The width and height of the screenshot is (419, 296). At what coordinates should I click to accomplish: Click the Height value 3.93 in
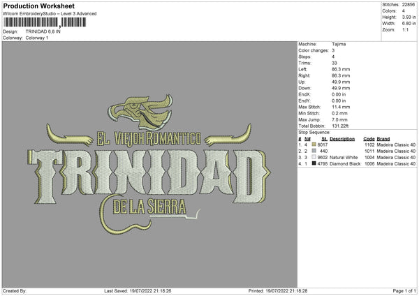409,17
